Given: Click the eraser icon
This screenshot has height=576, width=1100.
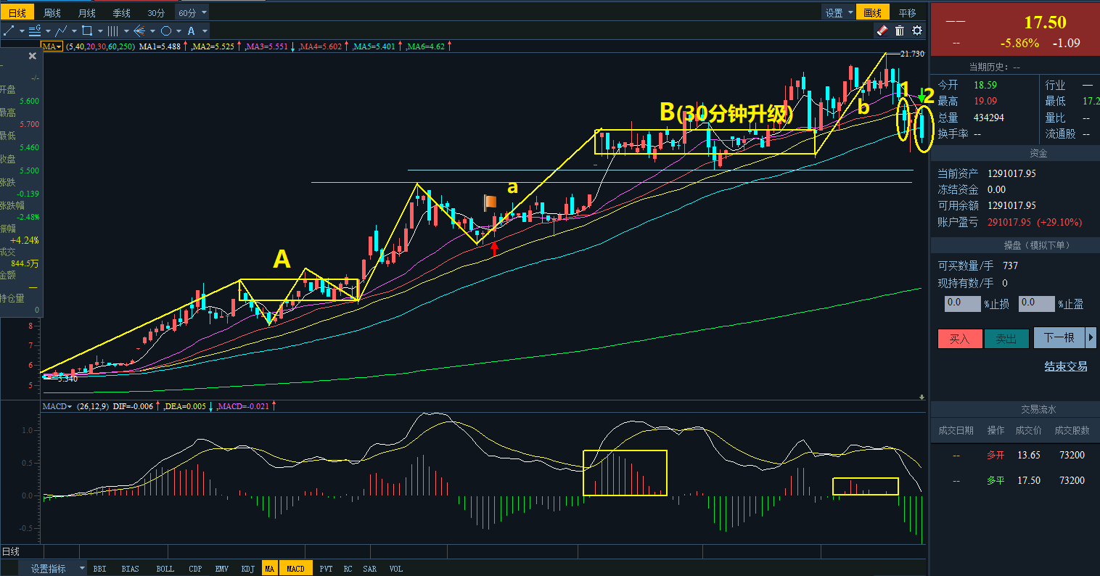Looking at the screenshot, I should click(x=882, y=30).
